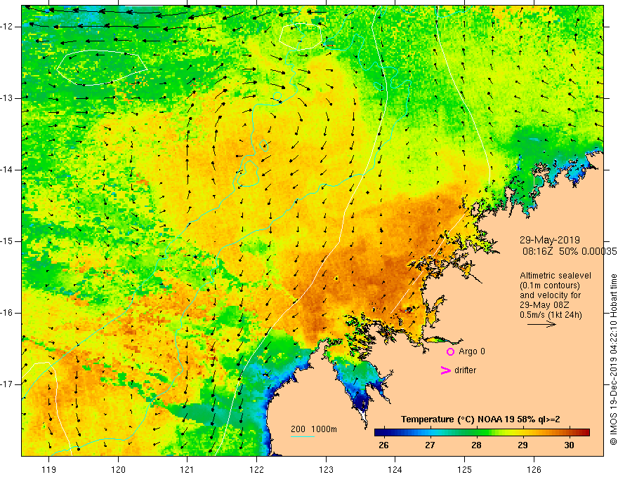Click the longitude label 120
The image size is (618, 477).
118,469
